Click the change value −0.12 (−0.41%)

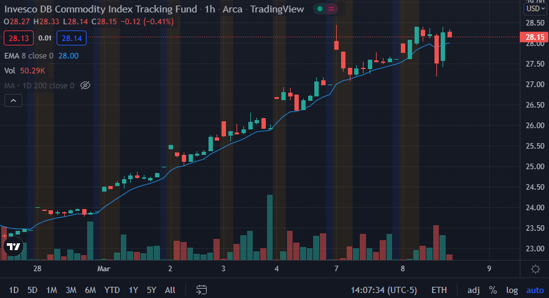(147, 22)
